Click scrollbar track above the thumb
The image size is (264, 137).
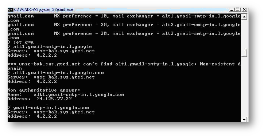tap(244, 34)
